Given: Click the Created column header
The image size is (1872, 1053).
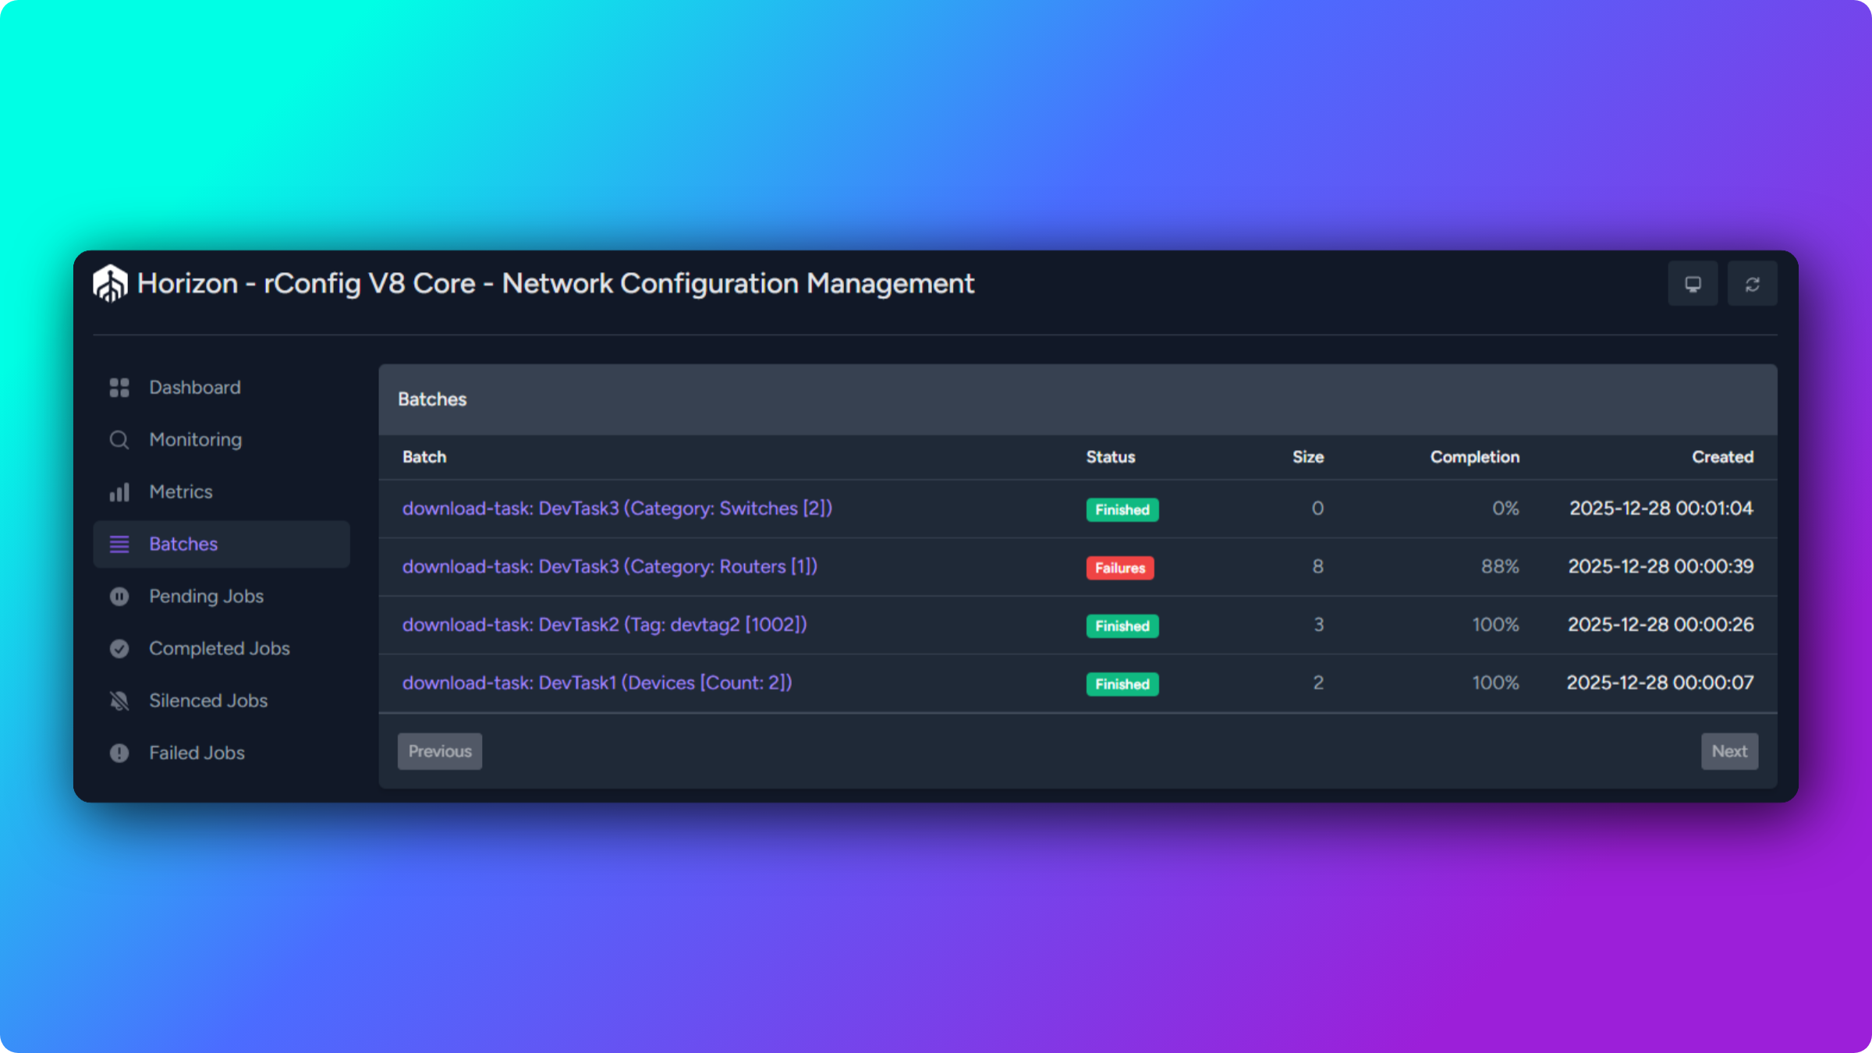Looking at the screenshot, I should 1722,457.
